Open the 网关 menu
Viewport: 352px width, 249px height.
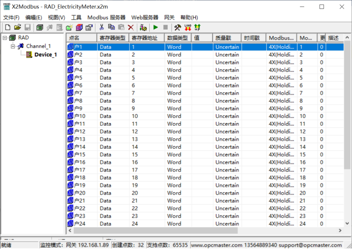click(x=169, y=17)
